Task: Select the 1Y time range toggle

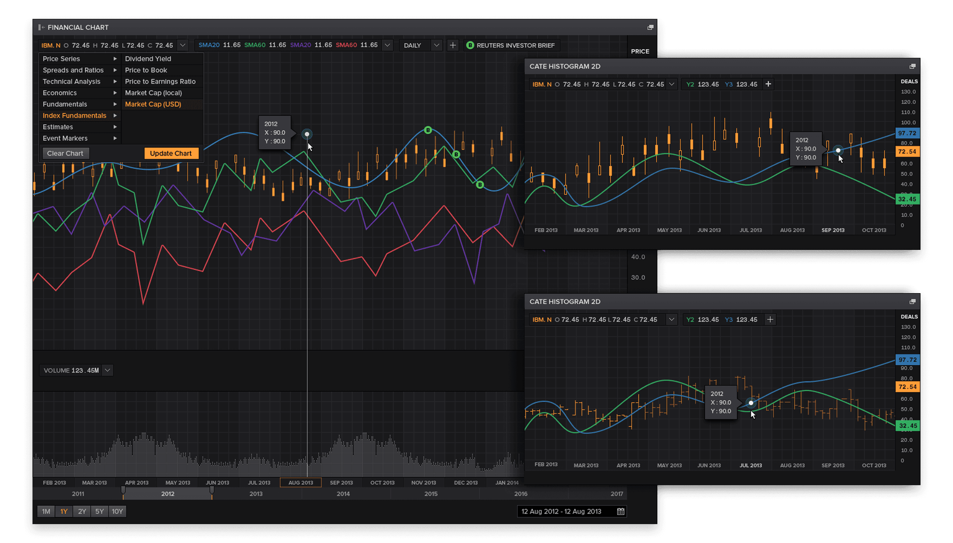Action: (64, 511)
